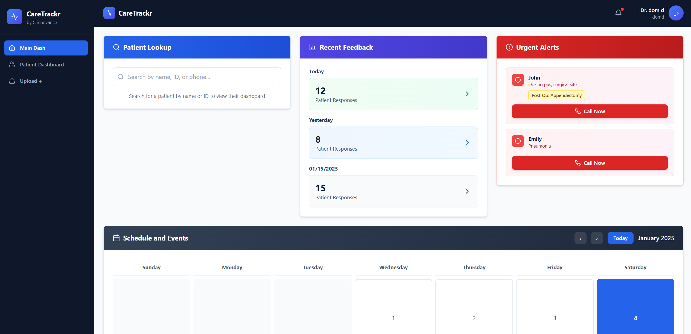This screenshot has height=334, width=691.
Task: Expand the 01/15/2025 responses chevron
Action: pyautogui.click(x=467, y=191)
